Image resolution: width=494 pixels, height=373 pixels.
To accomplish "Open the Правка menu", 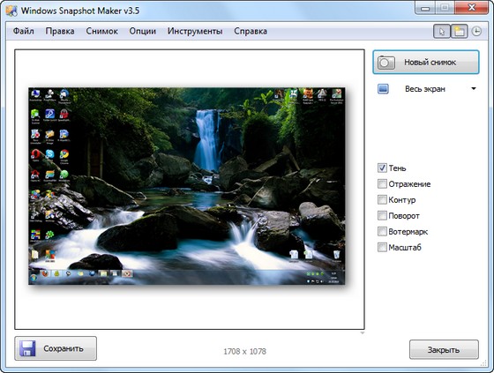I will coord(60,31).
